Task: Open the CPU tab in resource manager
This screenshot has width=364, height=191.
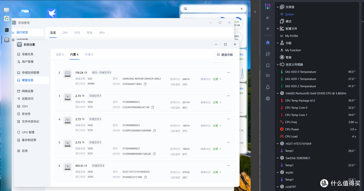Action: point(65,33)
